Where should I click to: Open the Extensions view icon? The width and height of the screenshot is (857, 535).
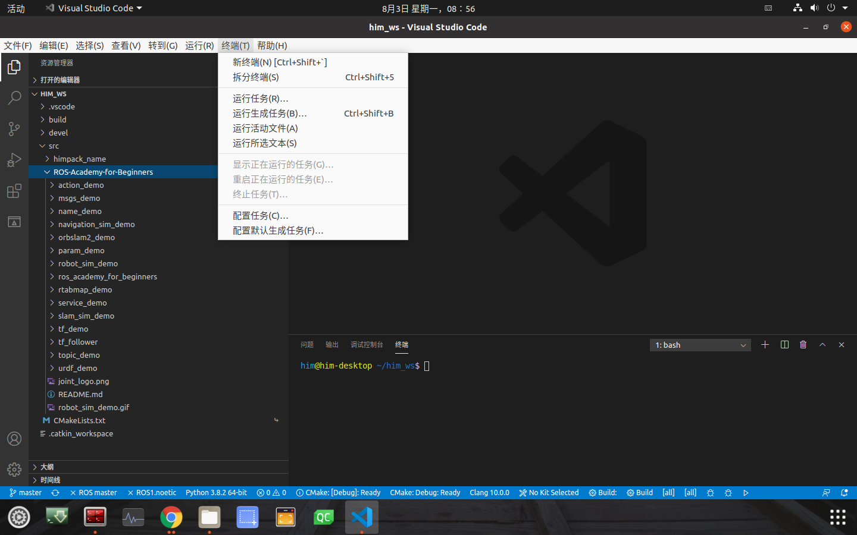(14, 191)
